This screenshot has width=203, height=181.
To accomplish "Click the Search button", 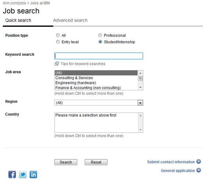I will [66, 162].
